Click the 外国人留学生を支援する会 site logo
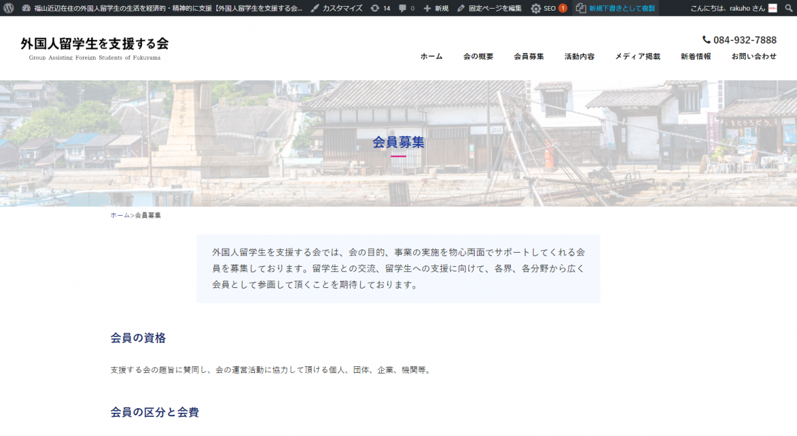 coord(94,48)
